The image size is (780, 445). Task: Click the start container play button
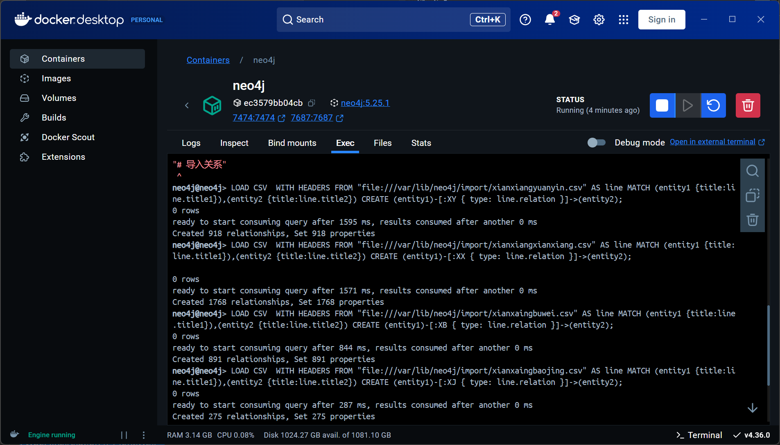click(x=688, y=105)
